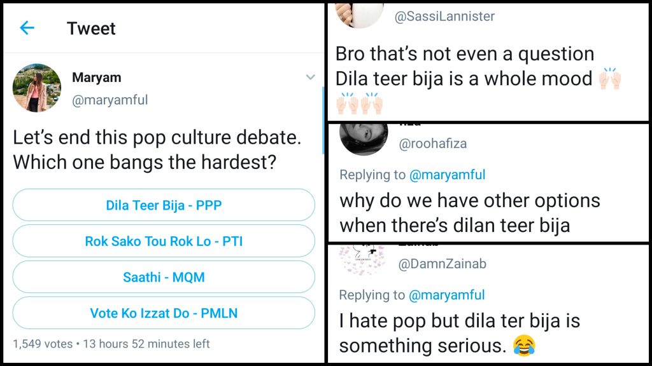Vote for Dila Teer Bija - PPP

pyautogui.click(x=164, y=205)
